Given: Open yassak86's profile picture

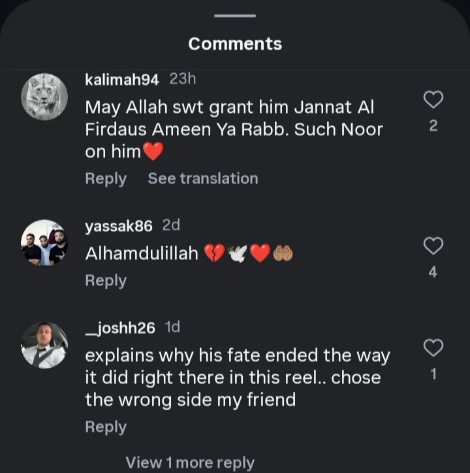Looking at the screenshot, I should 44,242.
